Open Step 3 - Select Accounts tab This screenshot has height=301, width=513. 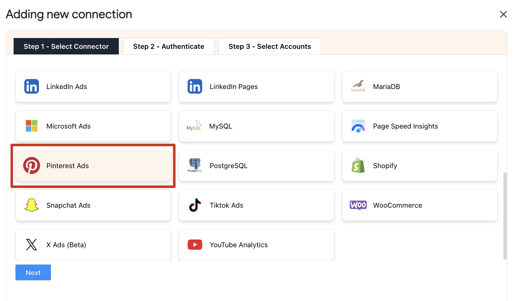(269, 46)
